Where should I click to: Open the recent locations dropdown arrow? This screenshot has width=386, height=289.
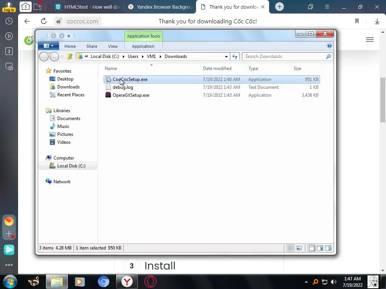coord(62,57)
